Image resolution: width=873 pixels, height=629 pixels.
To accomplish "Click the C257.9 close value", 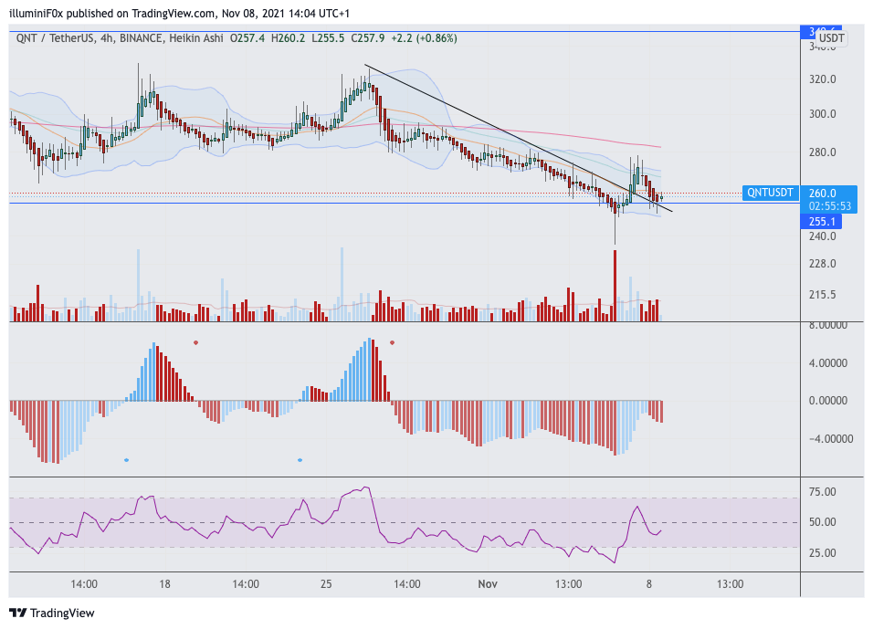I will pyautogui.click(x=367, y=38).
